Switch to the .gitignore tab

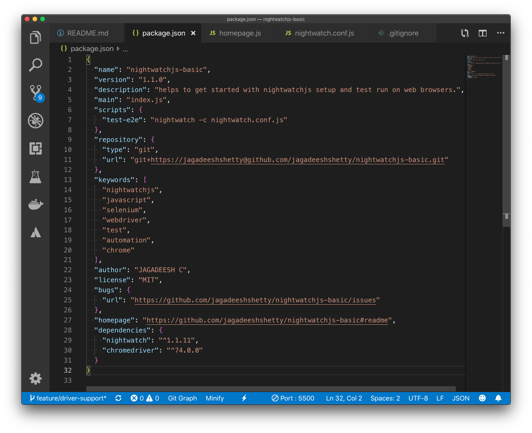coord(403,33)
